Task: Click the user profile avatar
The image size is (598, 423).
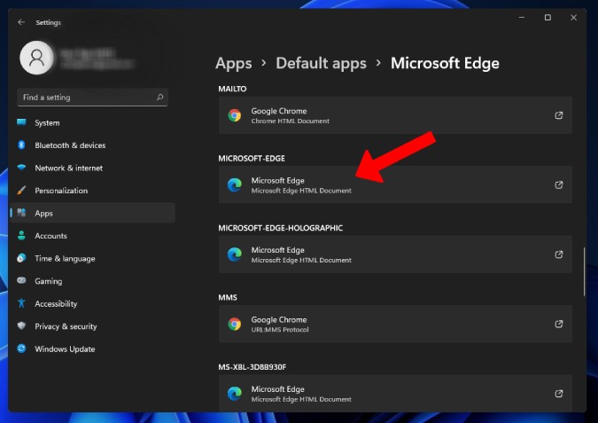Action: tap(37, 59)
